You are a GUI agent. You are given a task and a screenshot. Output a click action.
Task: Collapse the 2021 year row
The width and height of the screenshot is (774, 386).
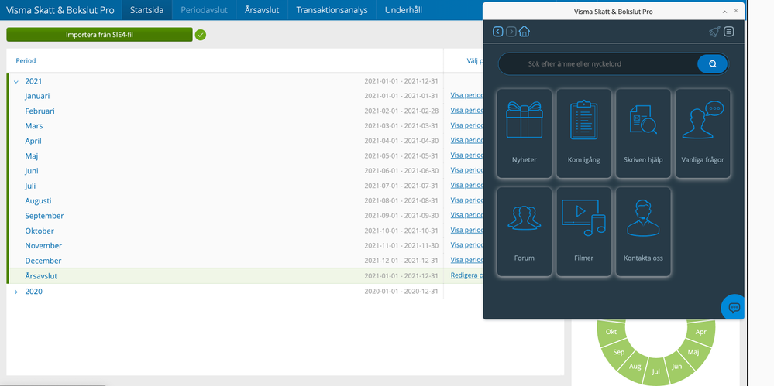(x=16, y=81)
